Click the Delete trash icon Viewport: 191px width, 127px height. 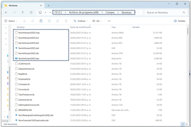coord(66,21)
